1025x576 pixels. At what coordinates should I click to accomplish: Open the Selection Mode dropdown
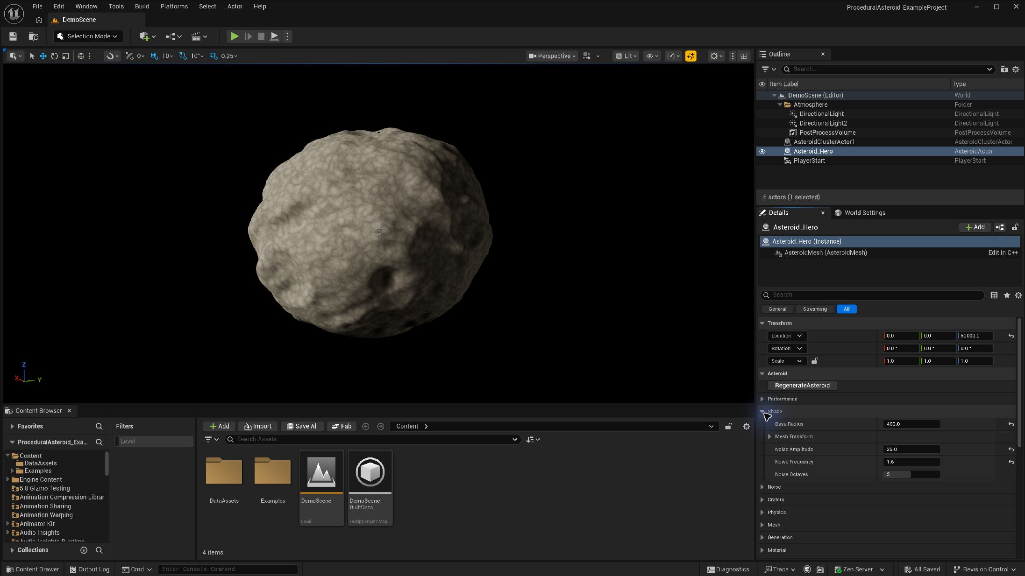[x=88, y=36]
